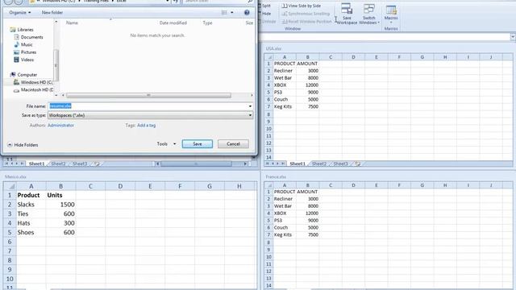Click View Side by Side in ribbon
516x290 pixels.
301,6
